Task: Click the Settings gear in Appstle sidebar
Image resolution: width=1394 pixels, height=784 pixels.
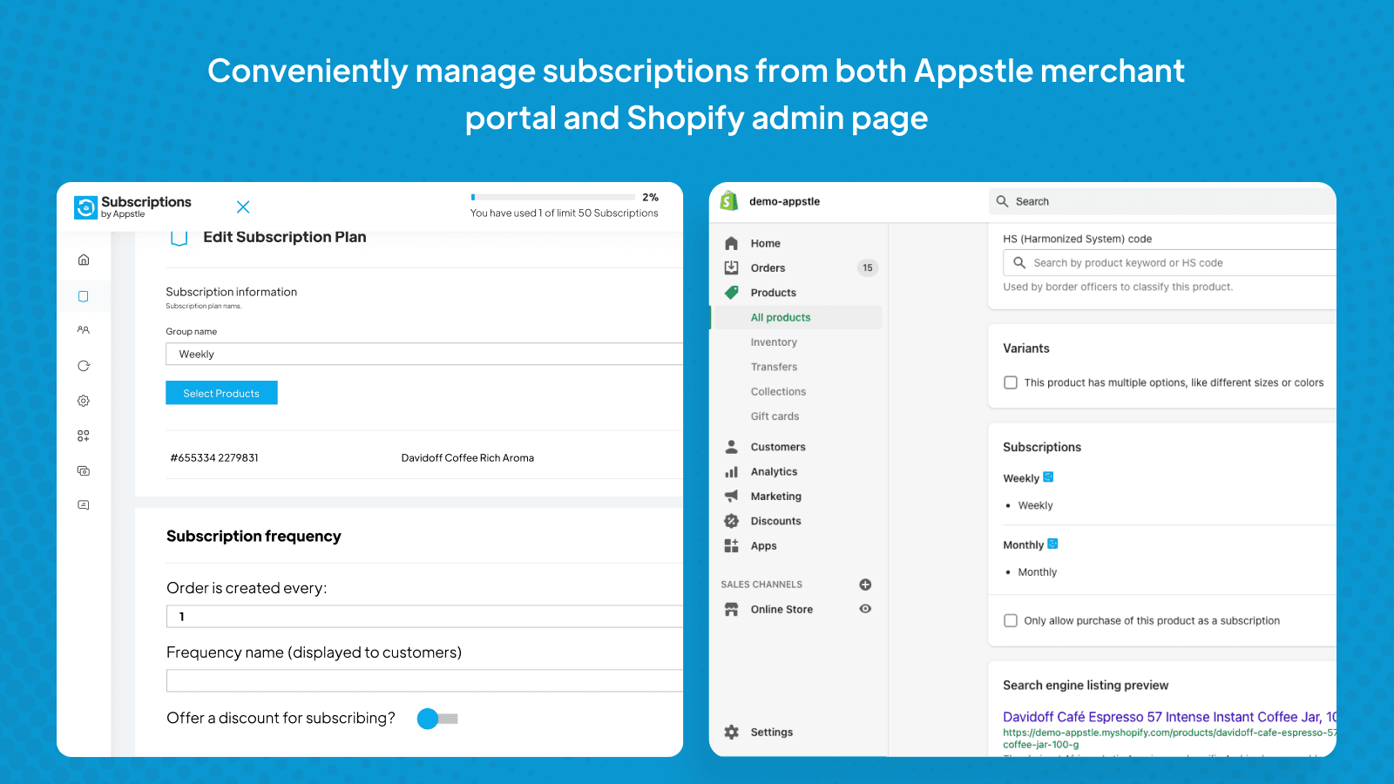Action: tap(83, 400)
